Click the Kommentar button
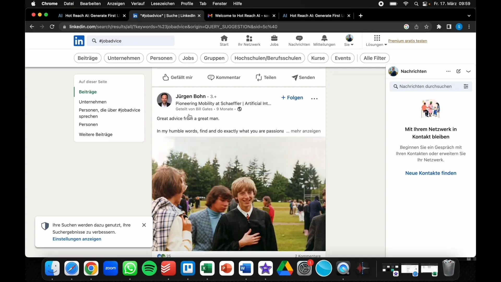This screenshot has height=282, width=501. [224, 77]
